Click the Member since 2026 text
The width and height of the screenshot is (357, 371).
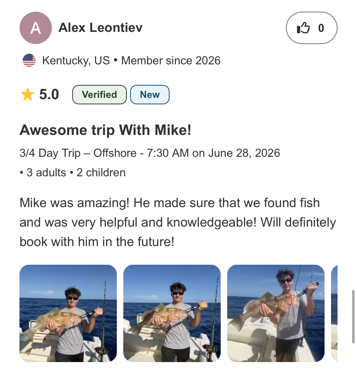tap(171, 61)
